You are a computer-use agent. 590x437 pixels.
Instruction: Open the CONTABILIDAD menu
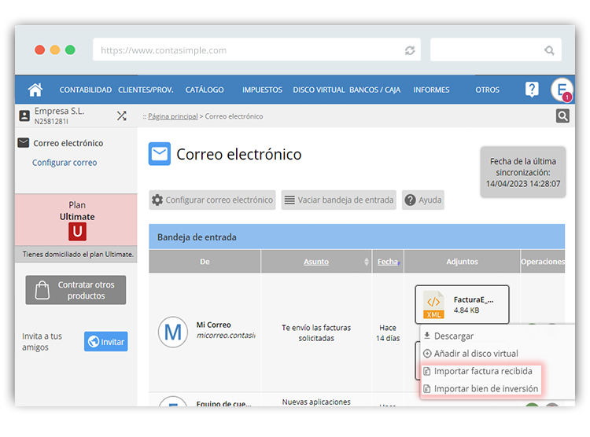[x=86, y=90]
